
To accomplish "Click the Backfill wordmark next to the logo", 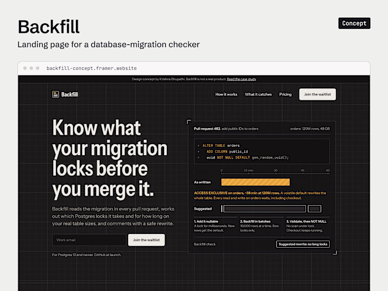I will click(x=69, y=95).
